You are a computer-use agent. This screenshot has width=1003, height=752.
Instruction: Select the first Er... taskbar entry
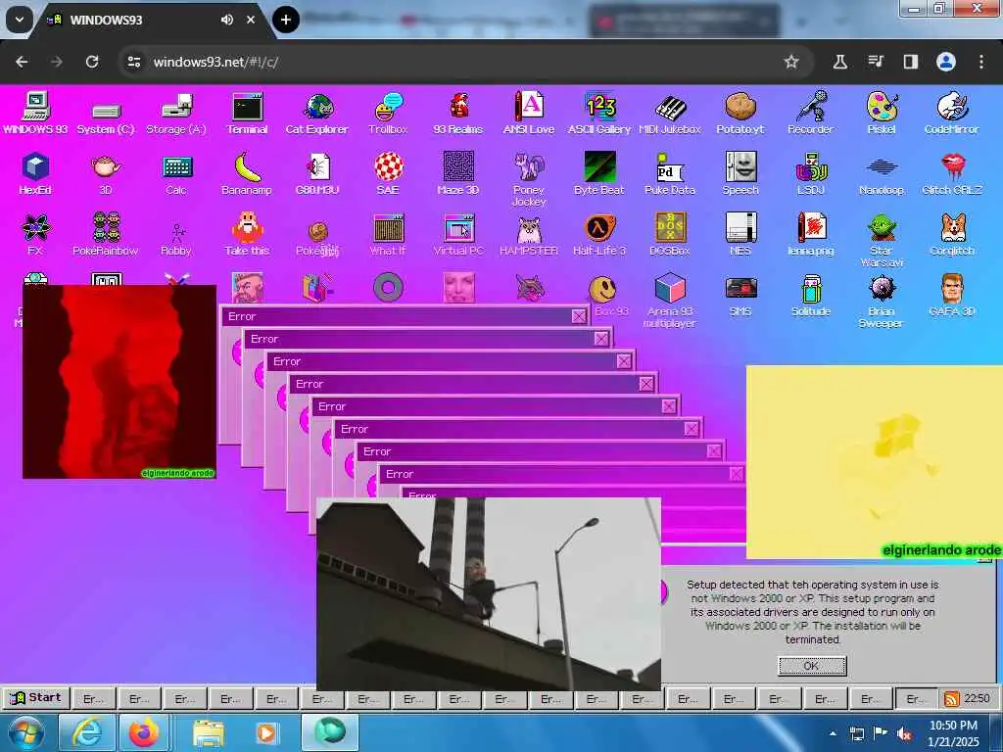93,698
